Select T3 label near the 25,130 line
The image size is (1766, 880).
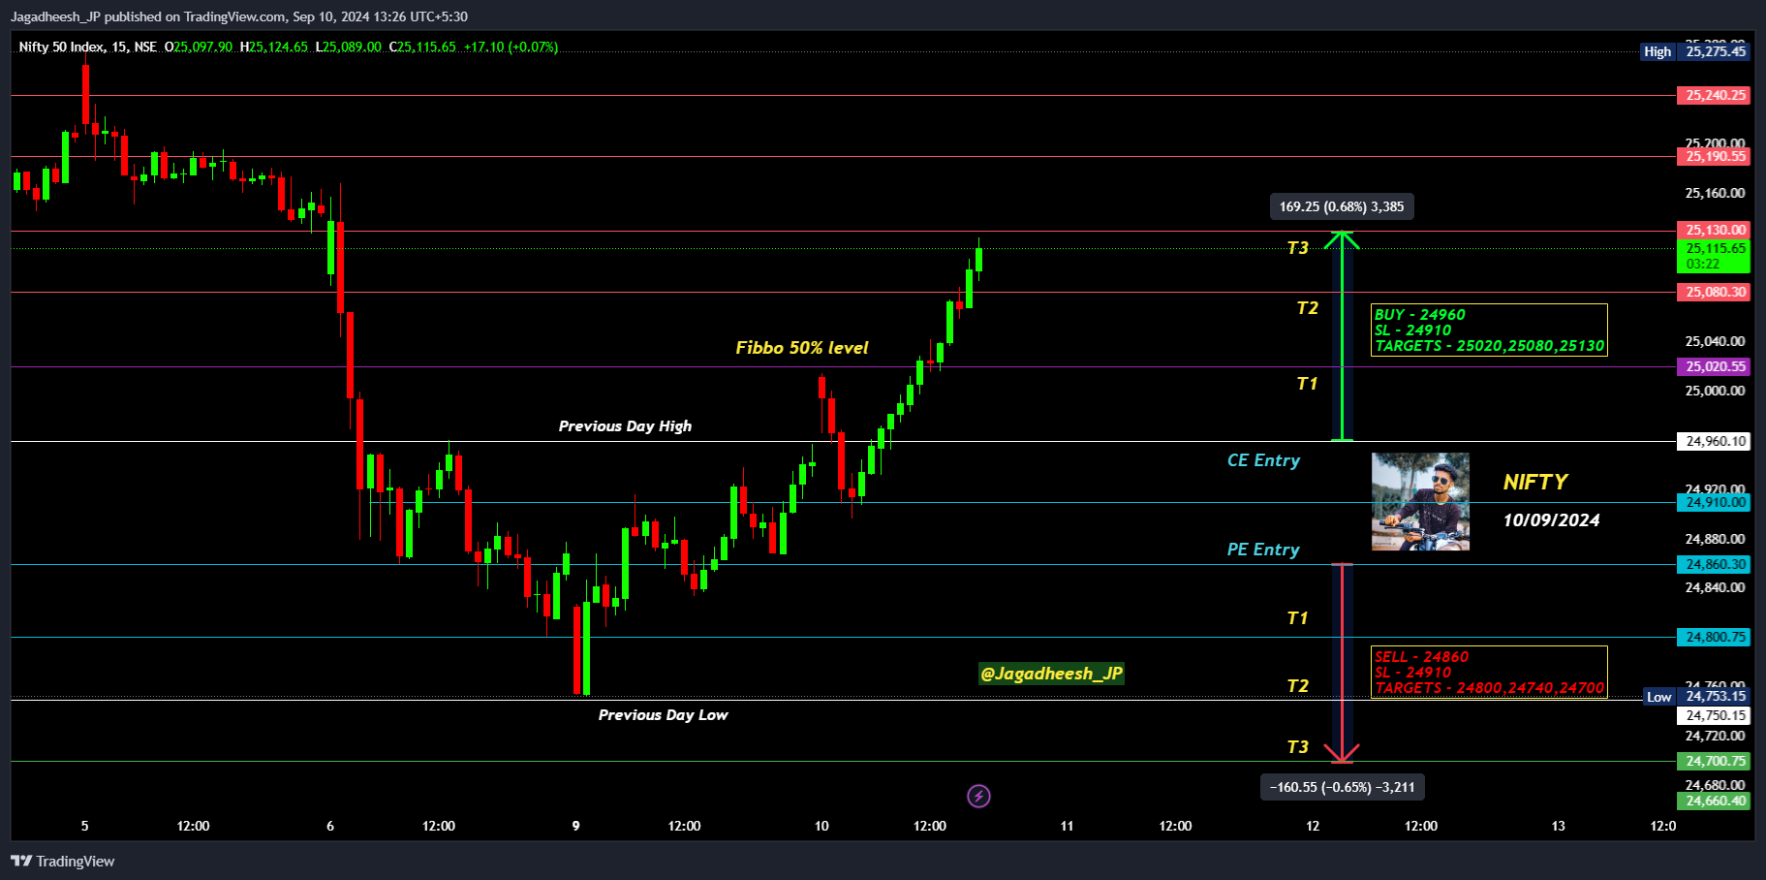coord(1298,248)
